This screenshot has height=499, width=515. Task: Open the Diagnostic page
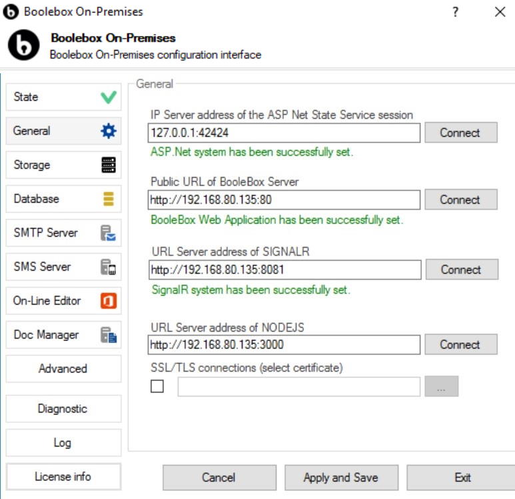(x=64, y=408)
